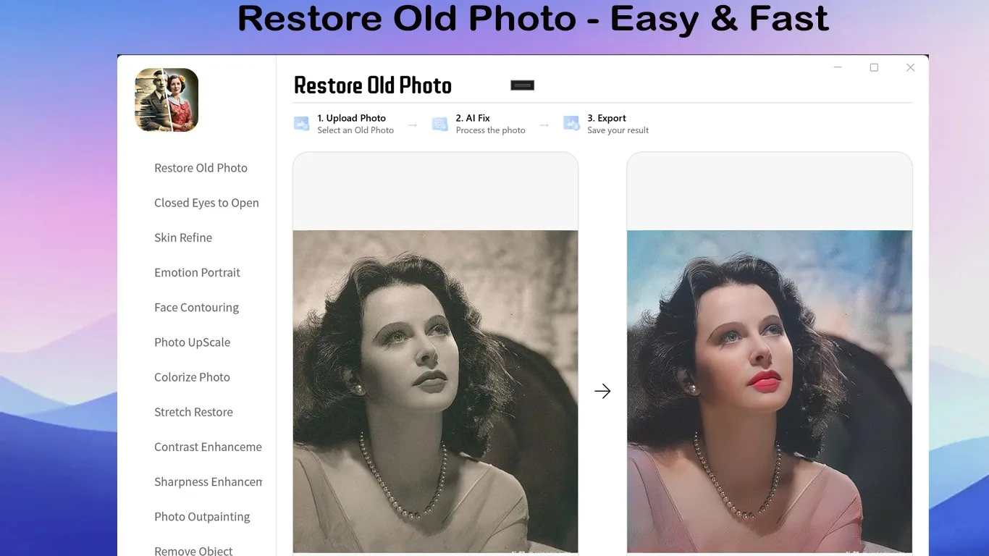Open Photo Outpainting feature

(x=202, y=517)
